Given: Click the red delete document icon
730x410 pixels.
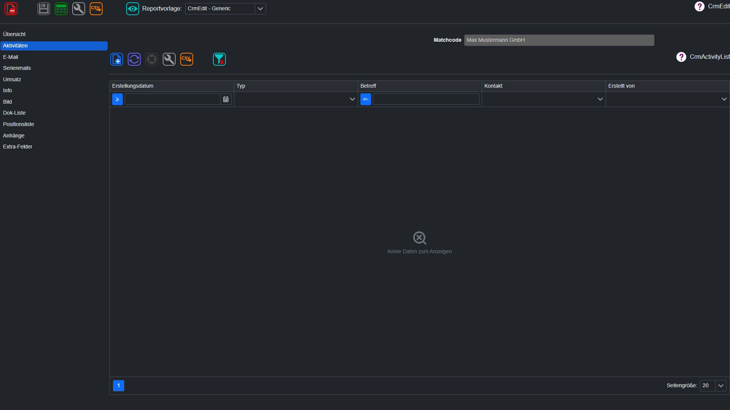Looking at the screenshot, I should click(11, 9).
